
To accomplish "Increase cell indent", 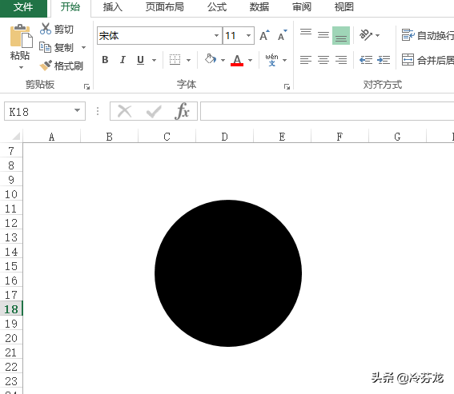I will pyautogui.click(x=384, y=60).
